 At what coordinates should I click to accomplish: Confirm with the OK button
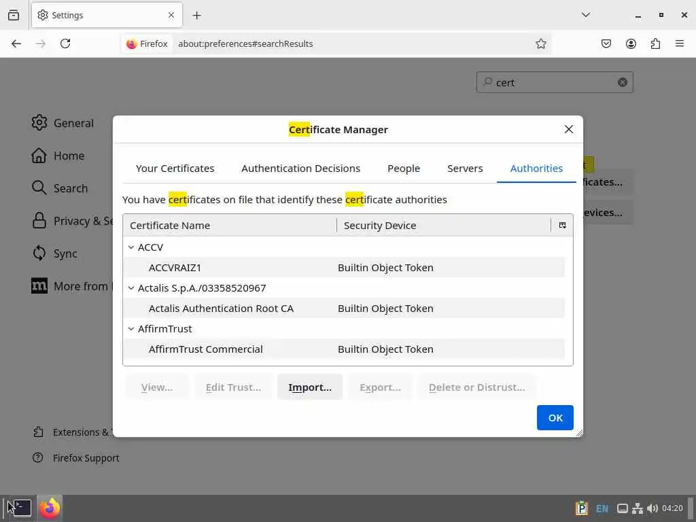[x=555, y=418]
